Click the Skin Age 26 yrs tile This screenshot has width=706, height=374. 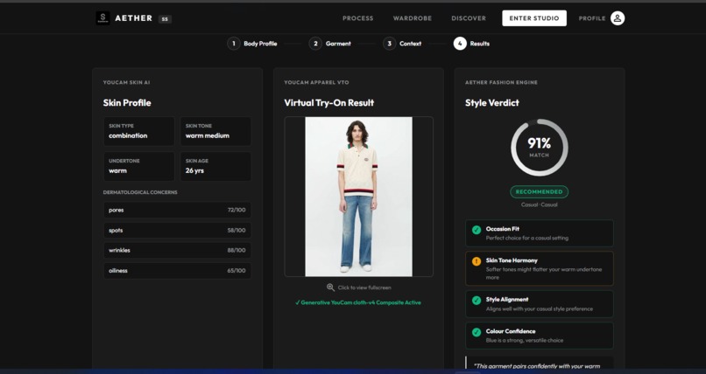[215, 166]
